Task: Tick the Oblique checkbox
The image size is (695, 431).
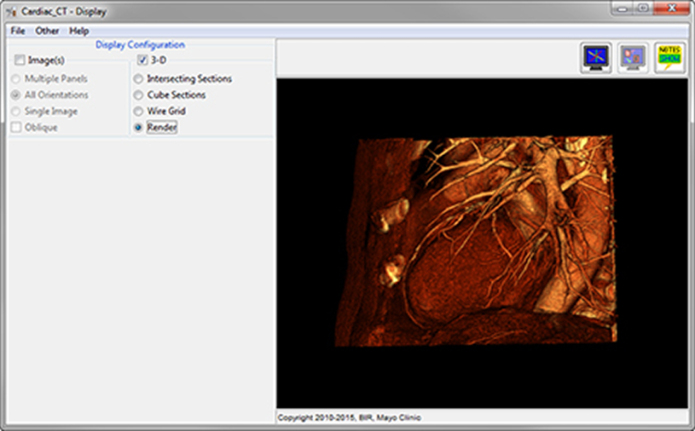Action: [16, 127]
